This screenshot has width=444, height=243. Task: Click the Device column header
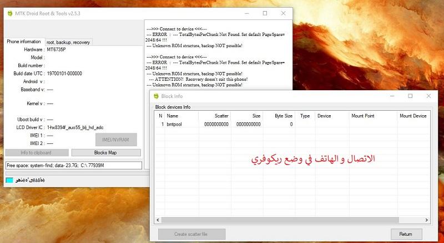[332, 116]
